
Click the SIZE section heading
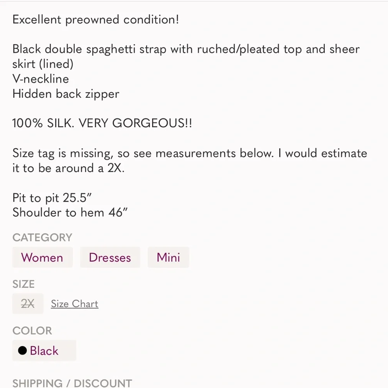[x=23, y=284]
